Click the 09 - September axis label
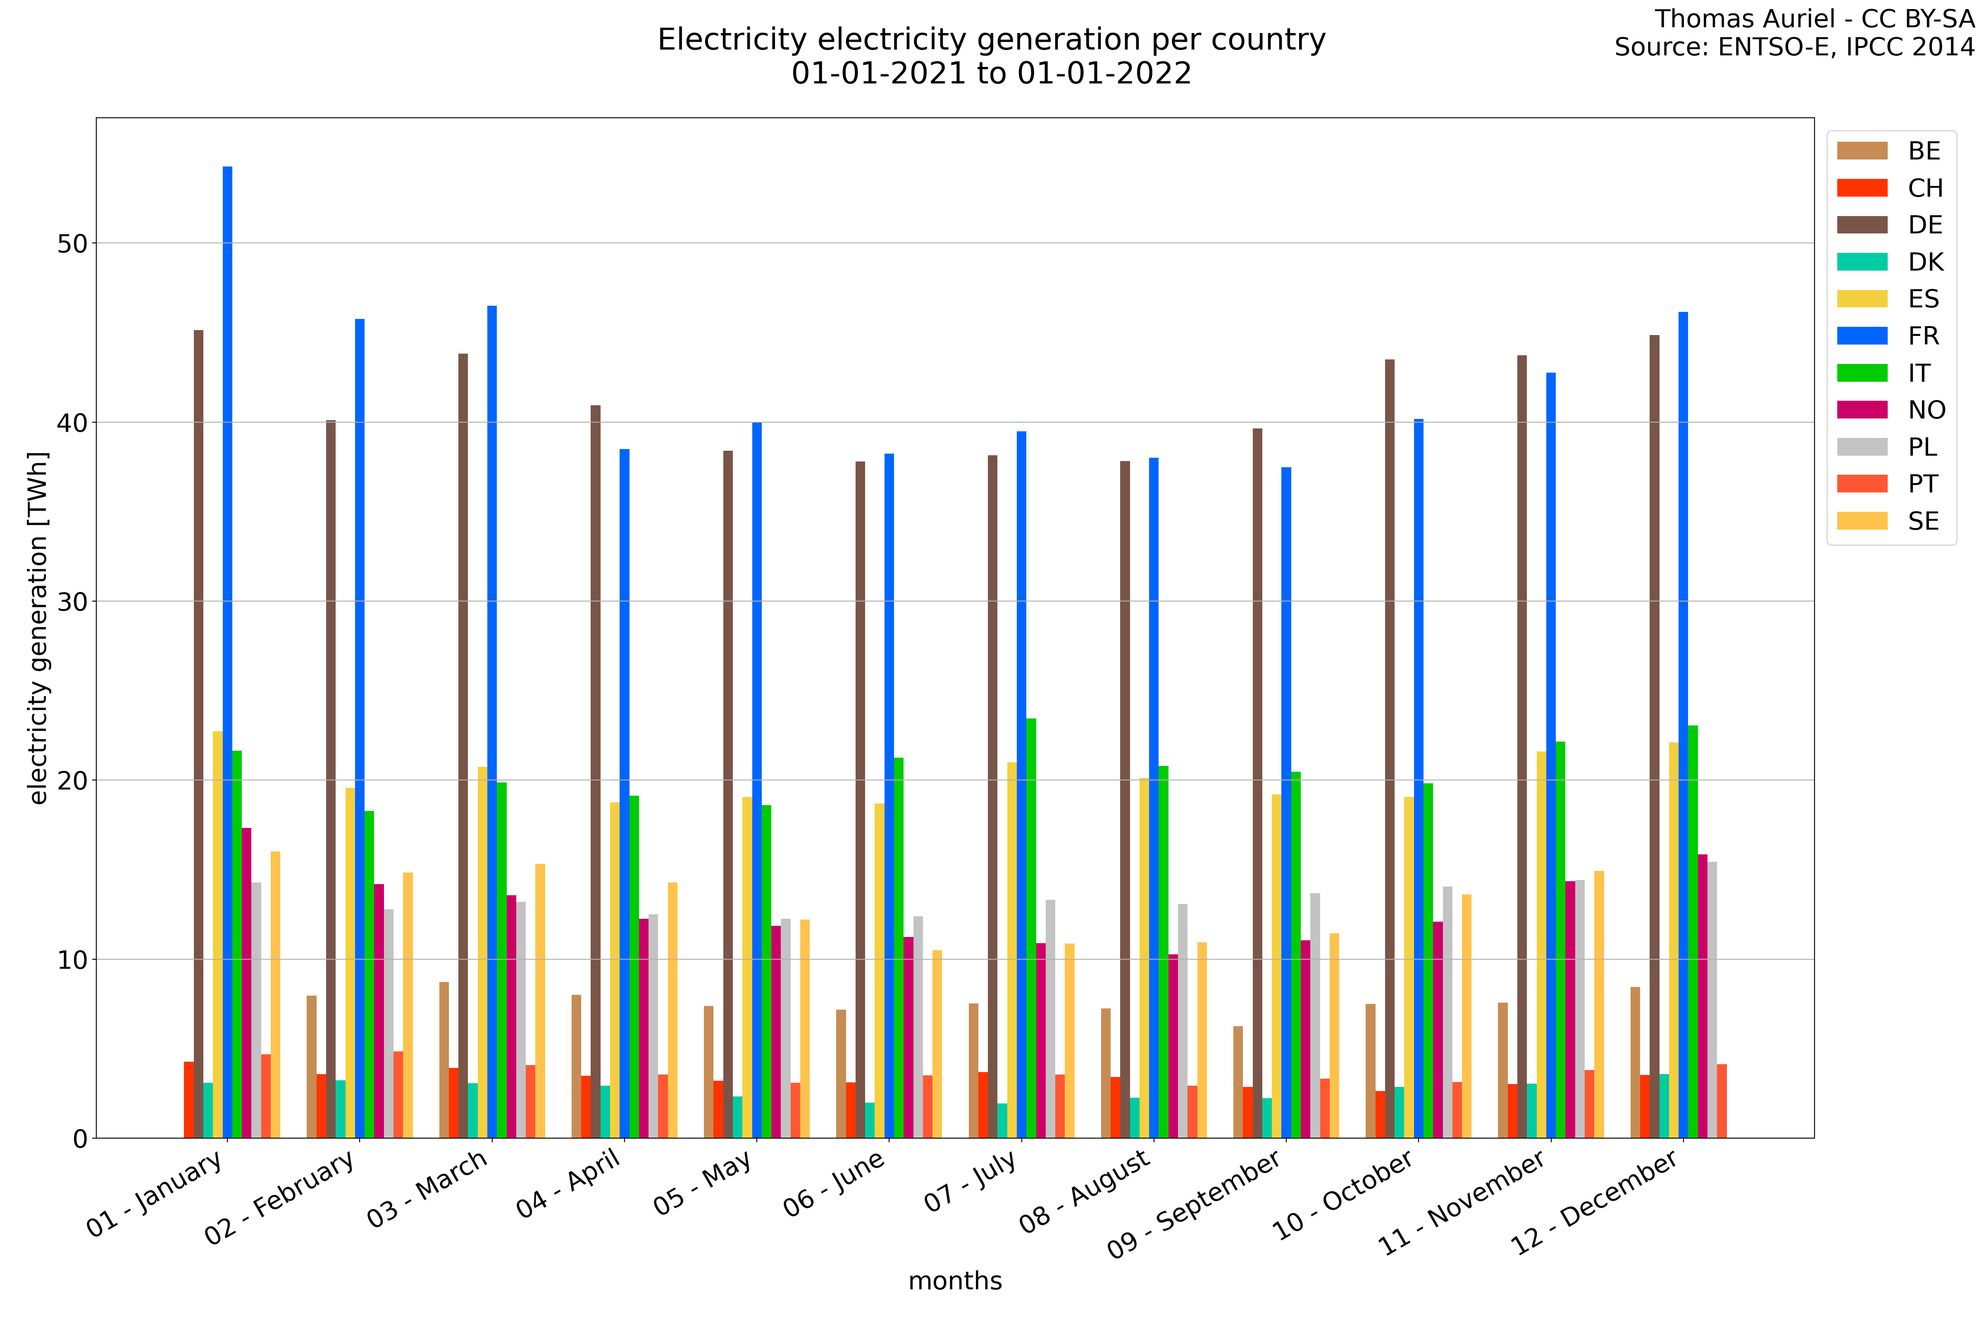Image resolution: width=1984 pixels, height=1322 pixels. tap(1195, 1204)
